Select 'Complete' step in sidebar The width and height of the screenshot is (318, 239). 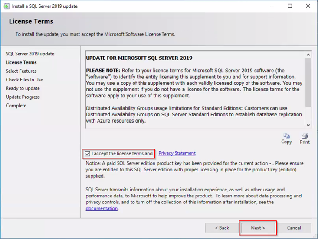pos(16,106)
